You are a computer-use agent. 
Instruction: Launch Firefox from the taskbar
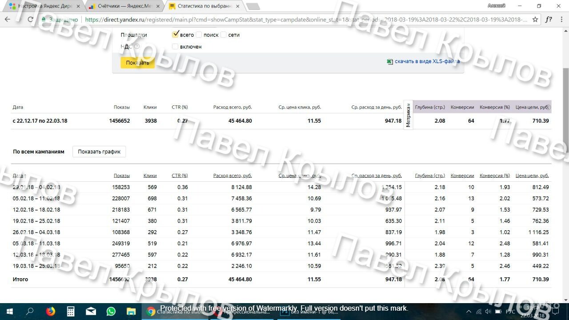[x=50, y=312]
